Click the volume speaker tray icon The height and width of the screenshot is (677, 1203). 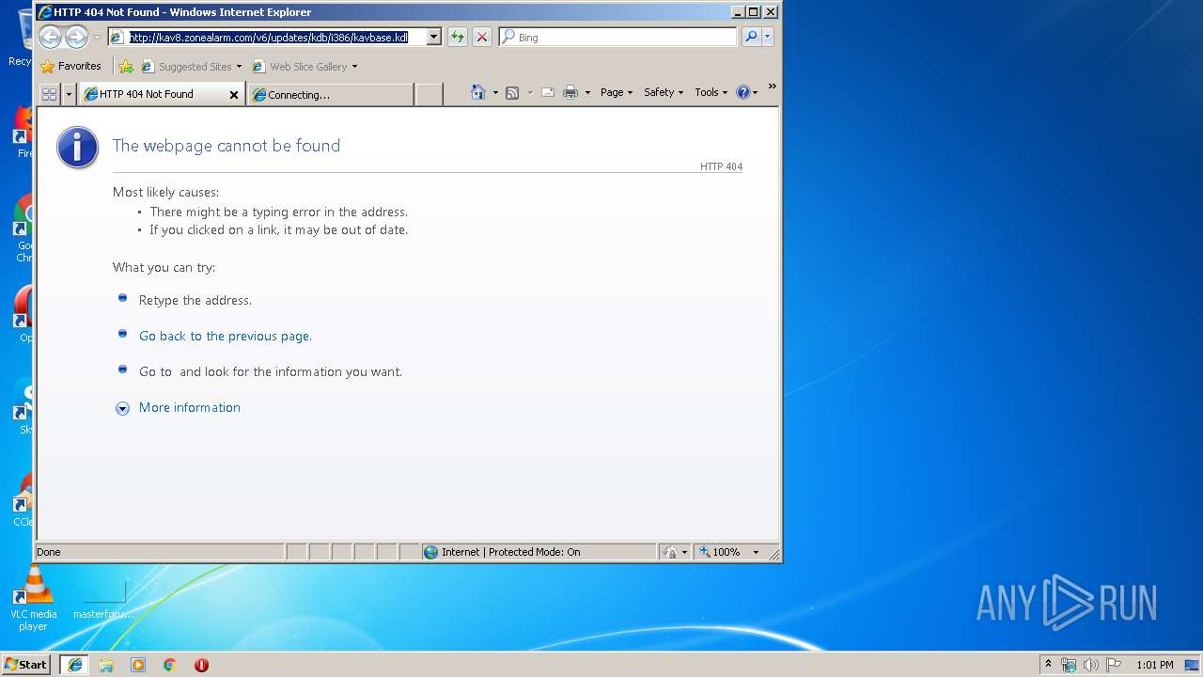click(1091, 665)
